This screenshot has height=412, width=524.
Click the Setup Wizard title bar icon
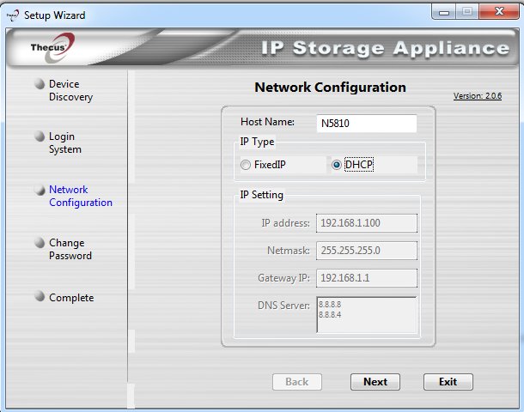click(11, 15)
